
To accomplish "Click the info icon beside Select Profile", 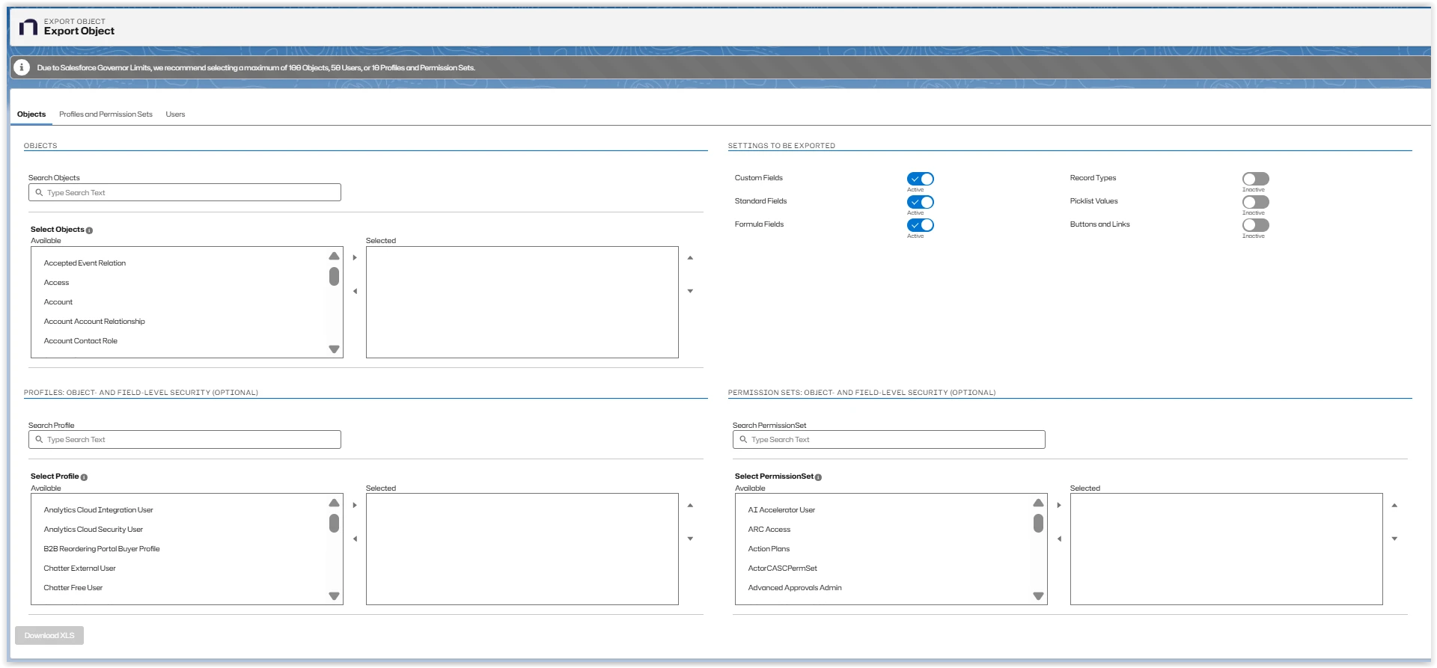I will pos(84,477).
